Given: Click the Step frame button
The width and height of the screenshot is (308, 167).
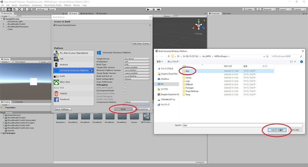Looking at the screenshot, I should pyautogui.click(x=159, y=10).
